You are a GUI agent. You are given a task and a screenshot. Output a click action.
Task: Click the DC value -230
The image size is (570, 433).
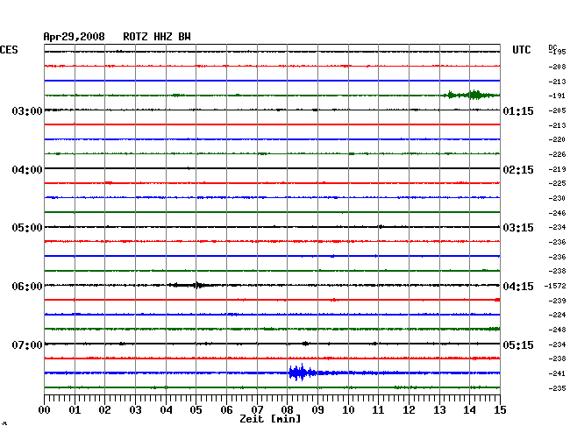(x=557, y=198)
